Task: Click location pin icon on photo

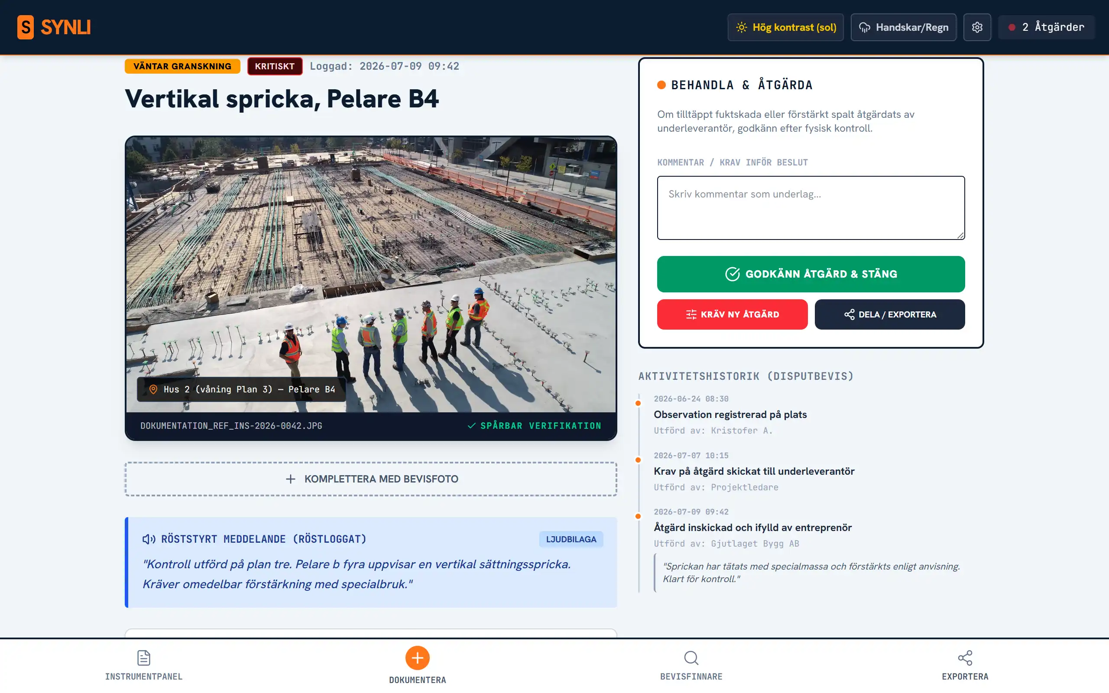Action: click(153, 389)
